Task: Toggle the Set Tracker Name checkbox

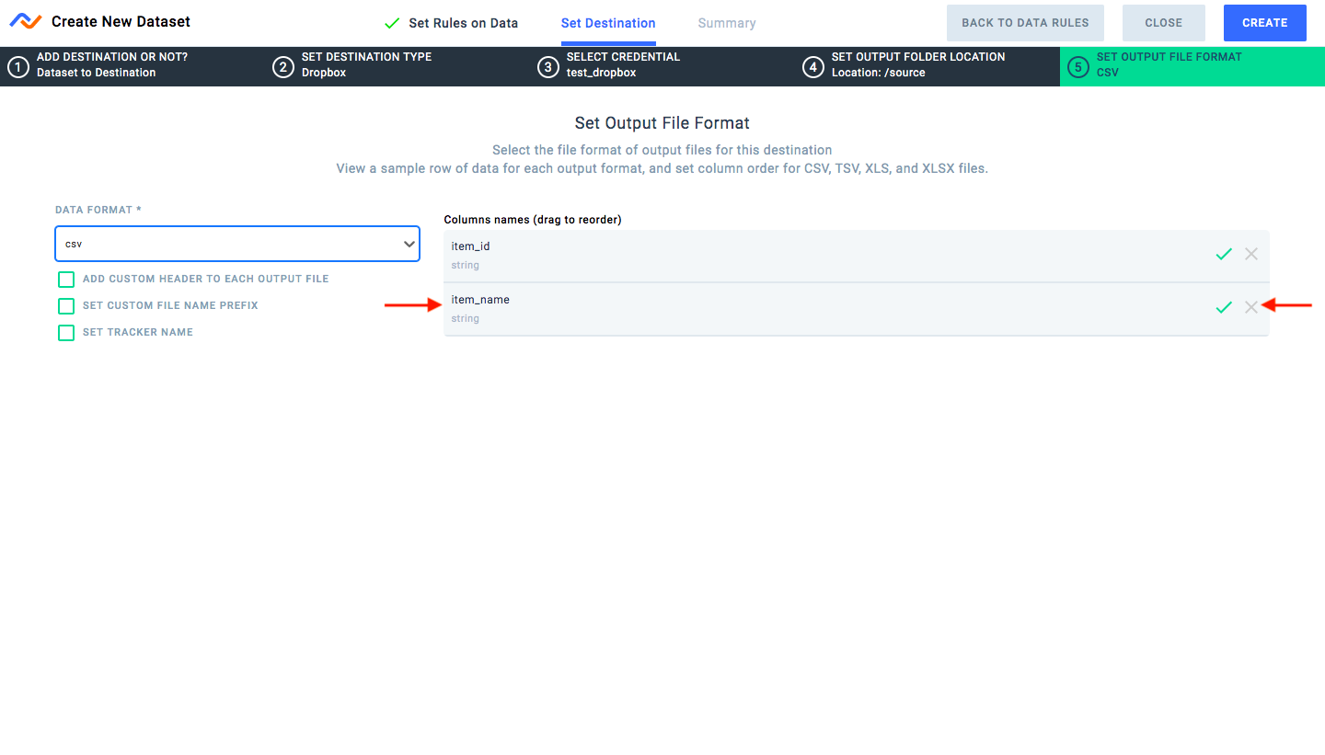Action: tap(66, 332)
